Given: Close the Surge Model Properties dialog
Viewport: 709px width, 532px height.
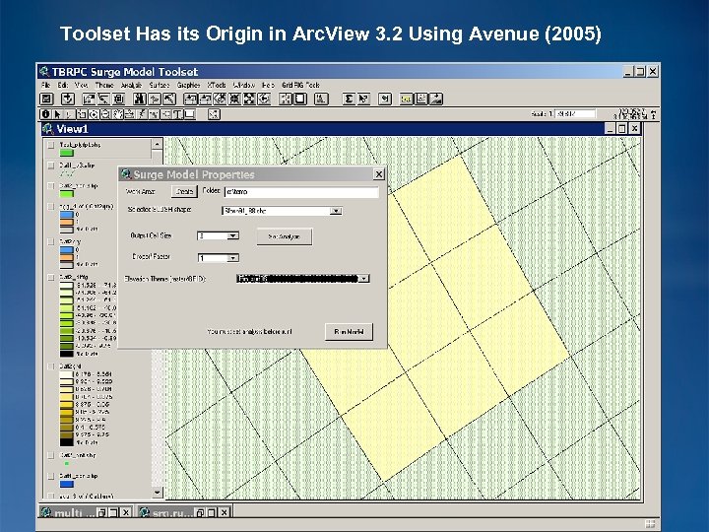Looking at the screenshot, I should click(379, 174).
